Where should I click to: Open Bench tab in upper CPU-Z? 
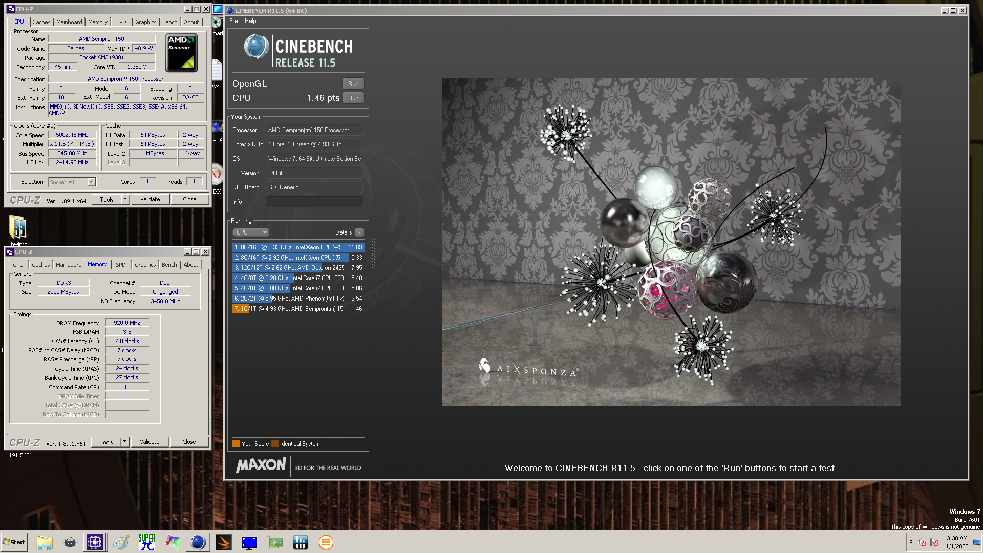170,22
